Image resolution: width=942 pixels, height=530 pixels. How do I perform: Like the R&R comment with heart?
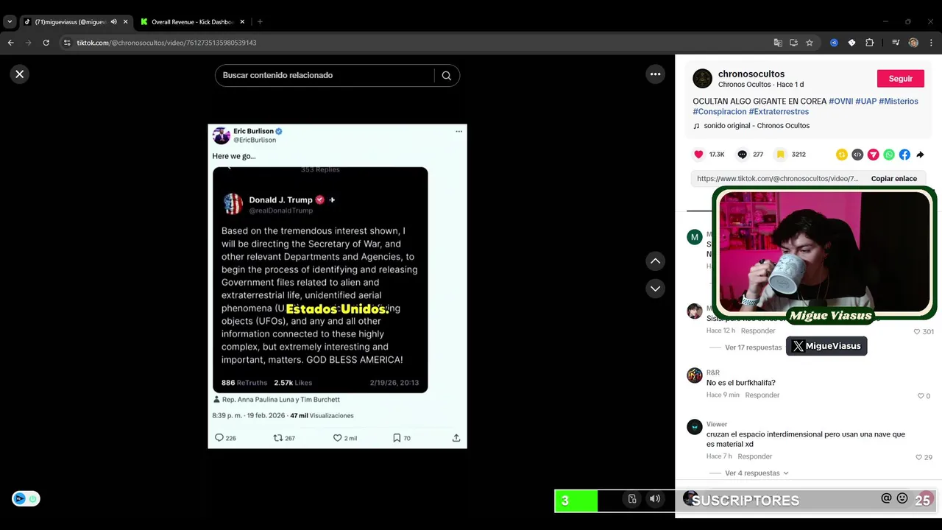tap(920, 396)
